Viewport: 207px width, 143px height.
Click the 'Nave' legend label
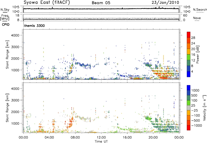tap(197, 18)
